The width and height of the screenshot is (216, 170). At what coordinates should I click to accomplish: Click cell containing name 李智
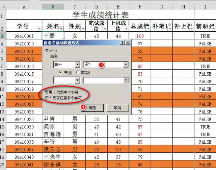[x=53, y=142]
